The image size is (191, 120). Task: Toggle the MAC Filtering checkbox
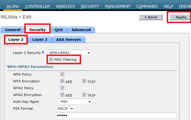tap(51, 60)
